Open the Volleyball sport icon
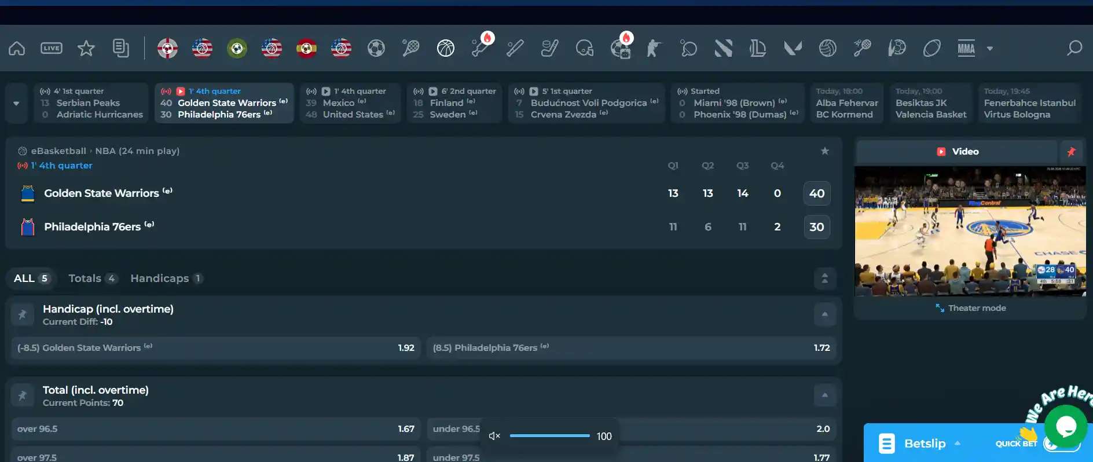Screen dimensions: 1093x462 click(827, 48)
